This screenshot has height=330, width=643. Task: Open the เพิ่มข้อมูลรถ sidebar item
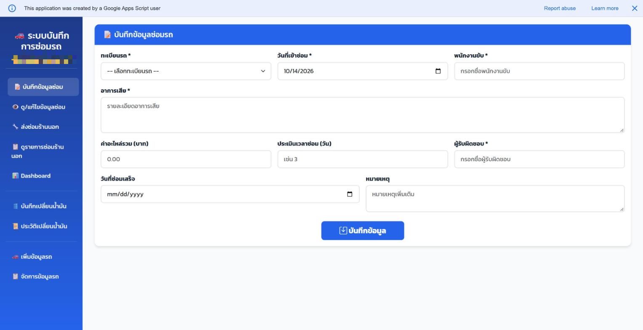43,257
